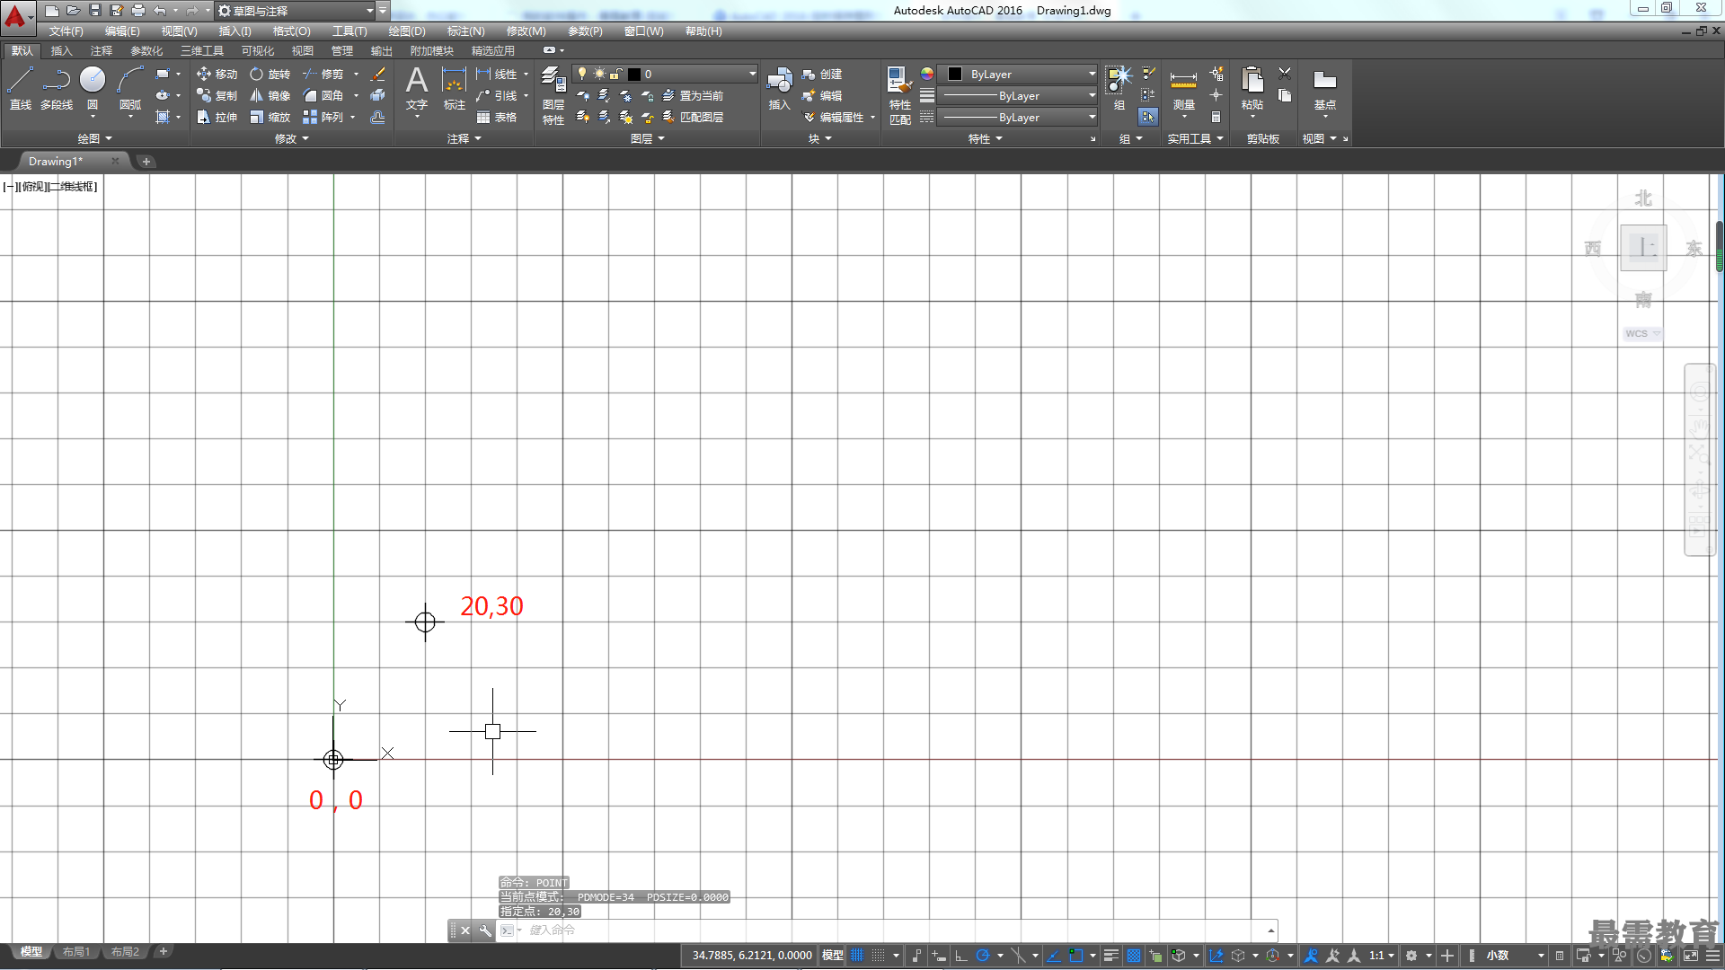Click black color swatch in layer dropdown

pos(634,74)
